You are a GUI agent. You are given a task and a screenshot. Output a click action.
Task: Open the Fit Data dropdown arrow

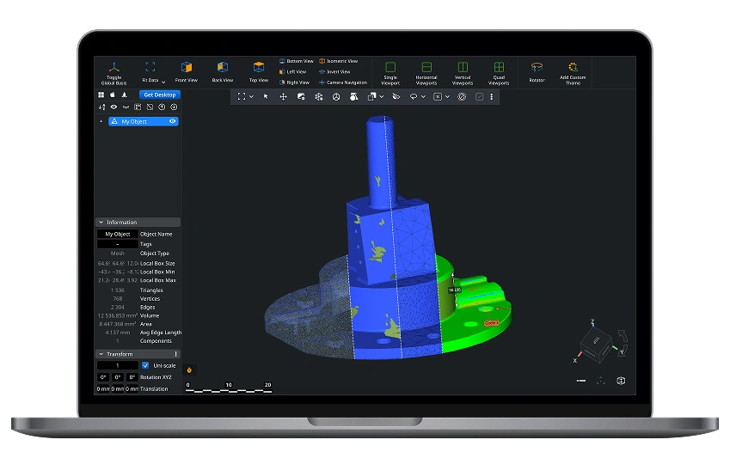163,82
